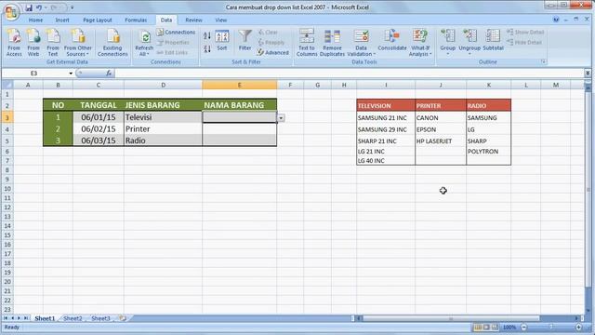Expand What-If Analysis menu
This screenshot has height=335, width=595.
click(x=420, y=43)
